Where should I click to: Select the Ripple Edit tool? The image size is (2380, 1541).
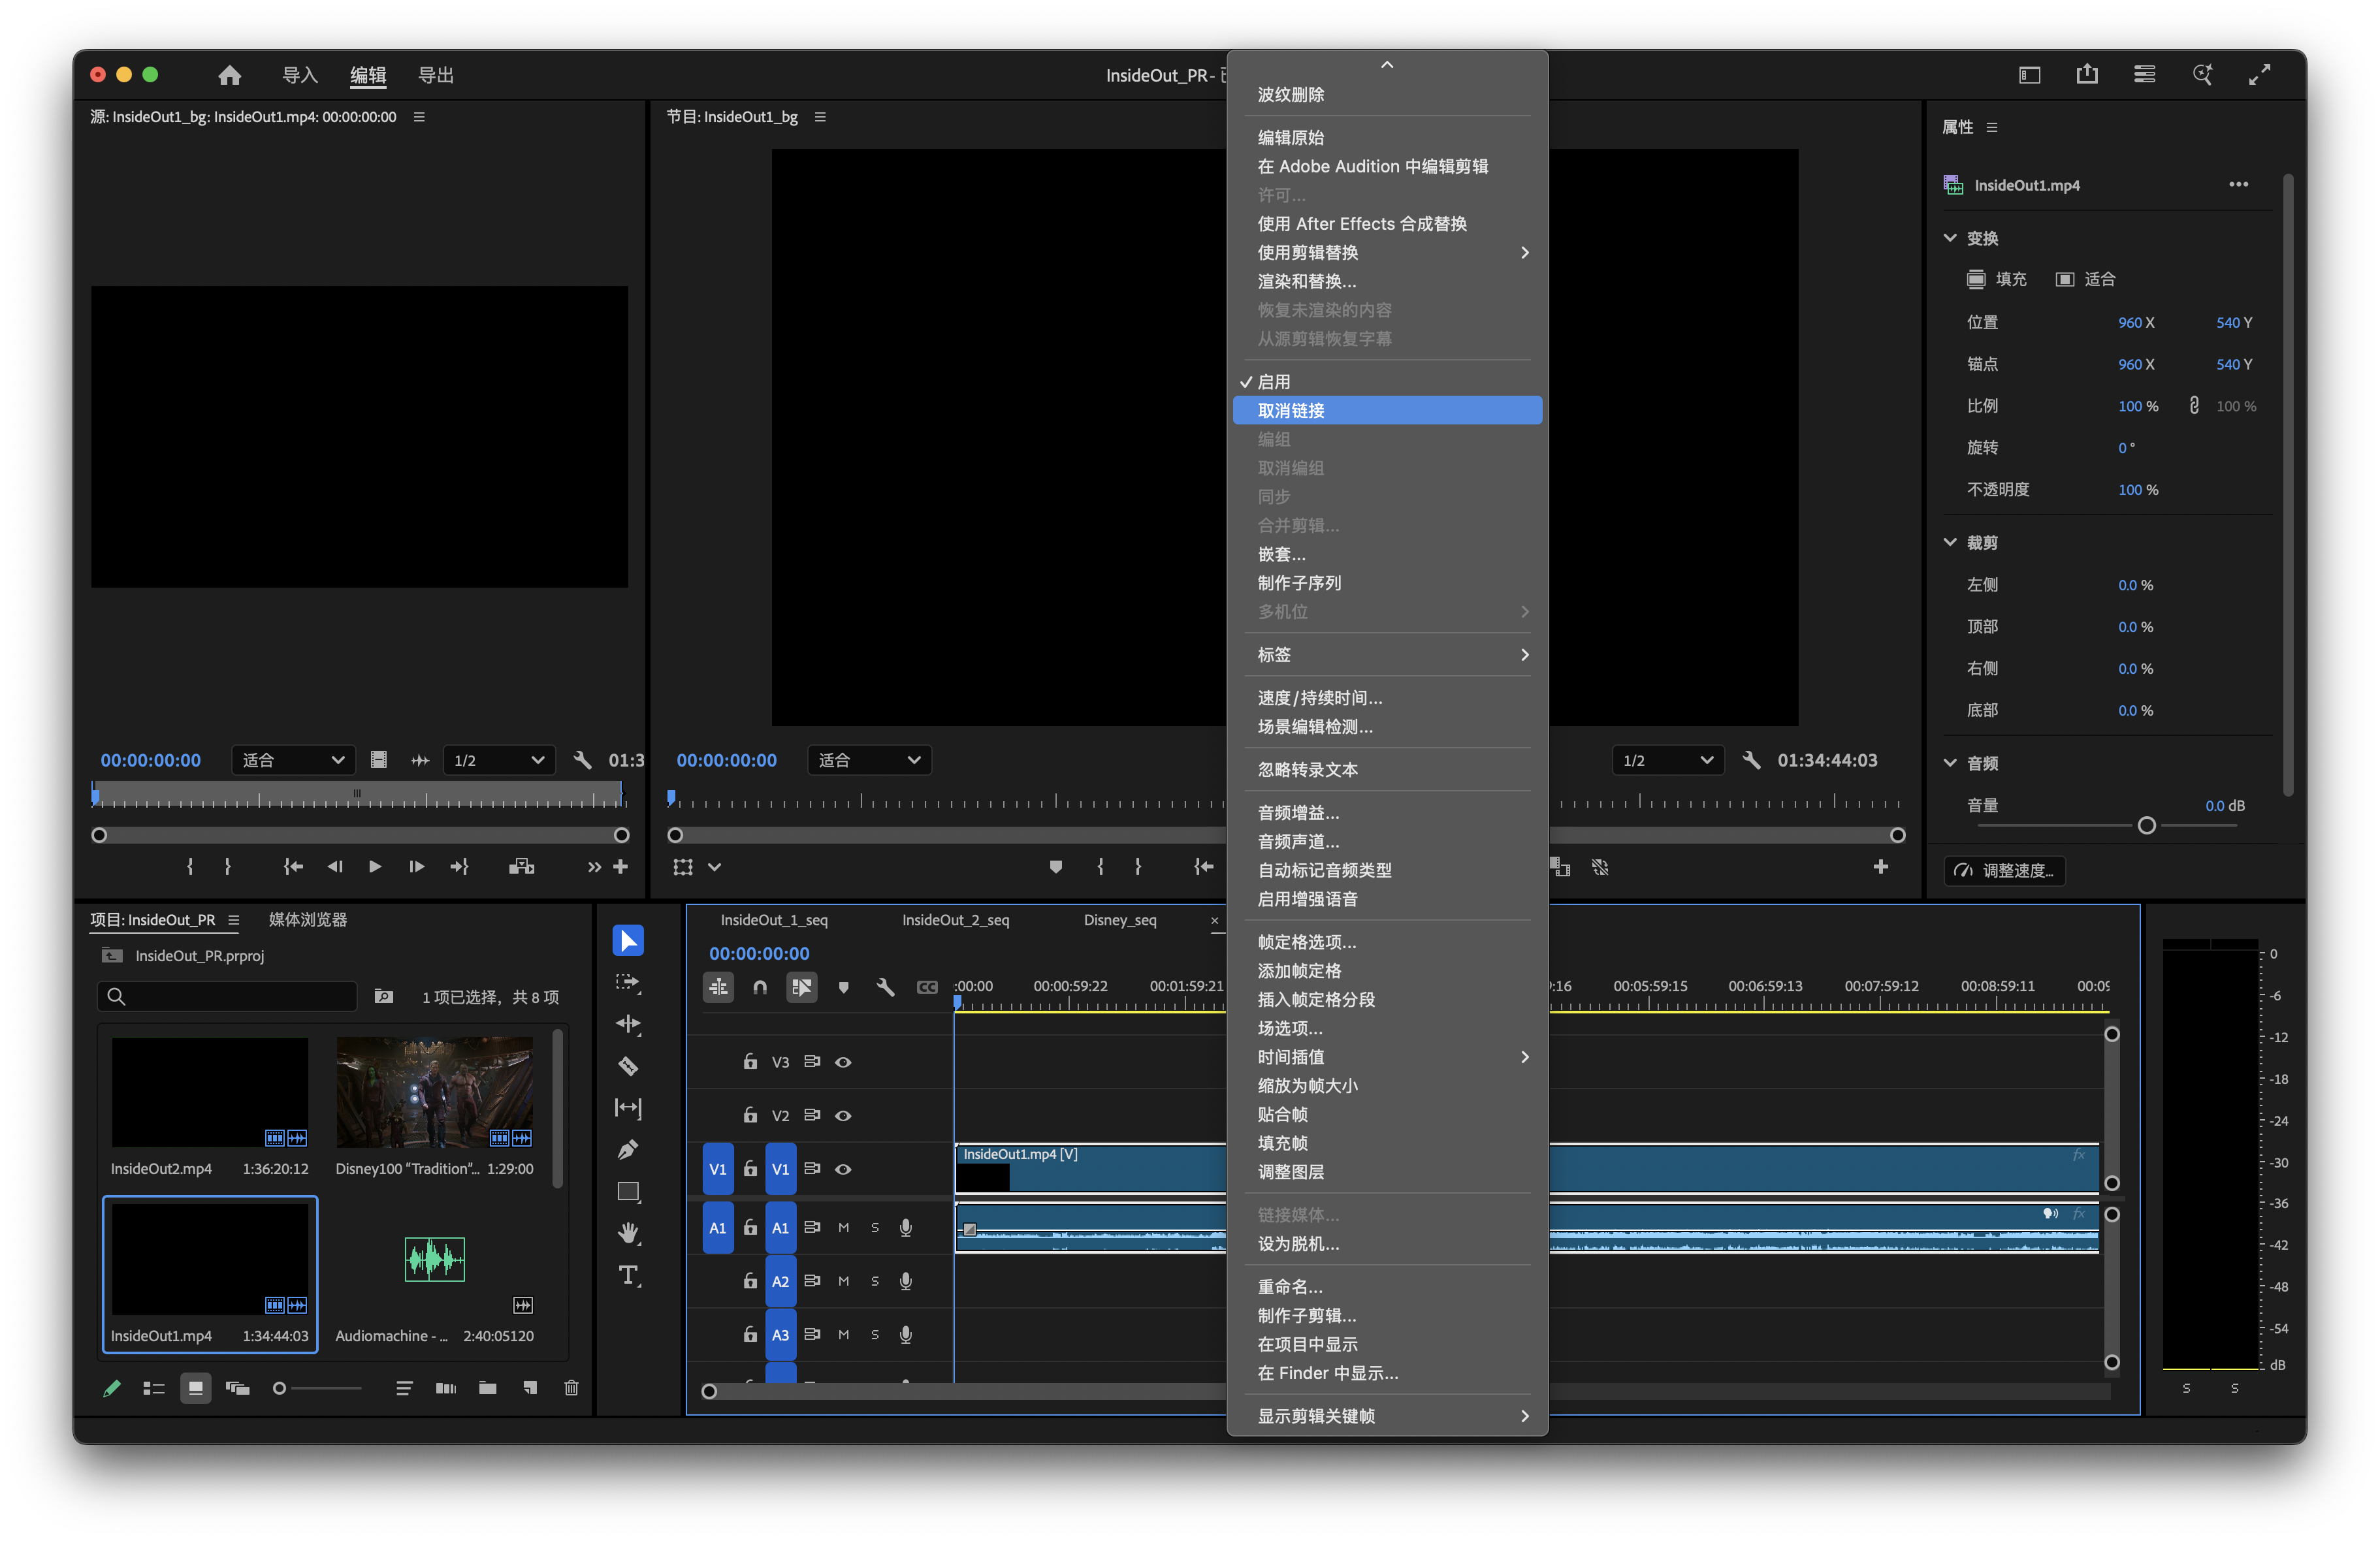[628, 1024]
